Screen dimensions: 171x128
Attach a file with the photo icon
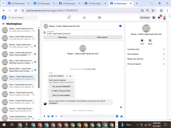(48, 116)
